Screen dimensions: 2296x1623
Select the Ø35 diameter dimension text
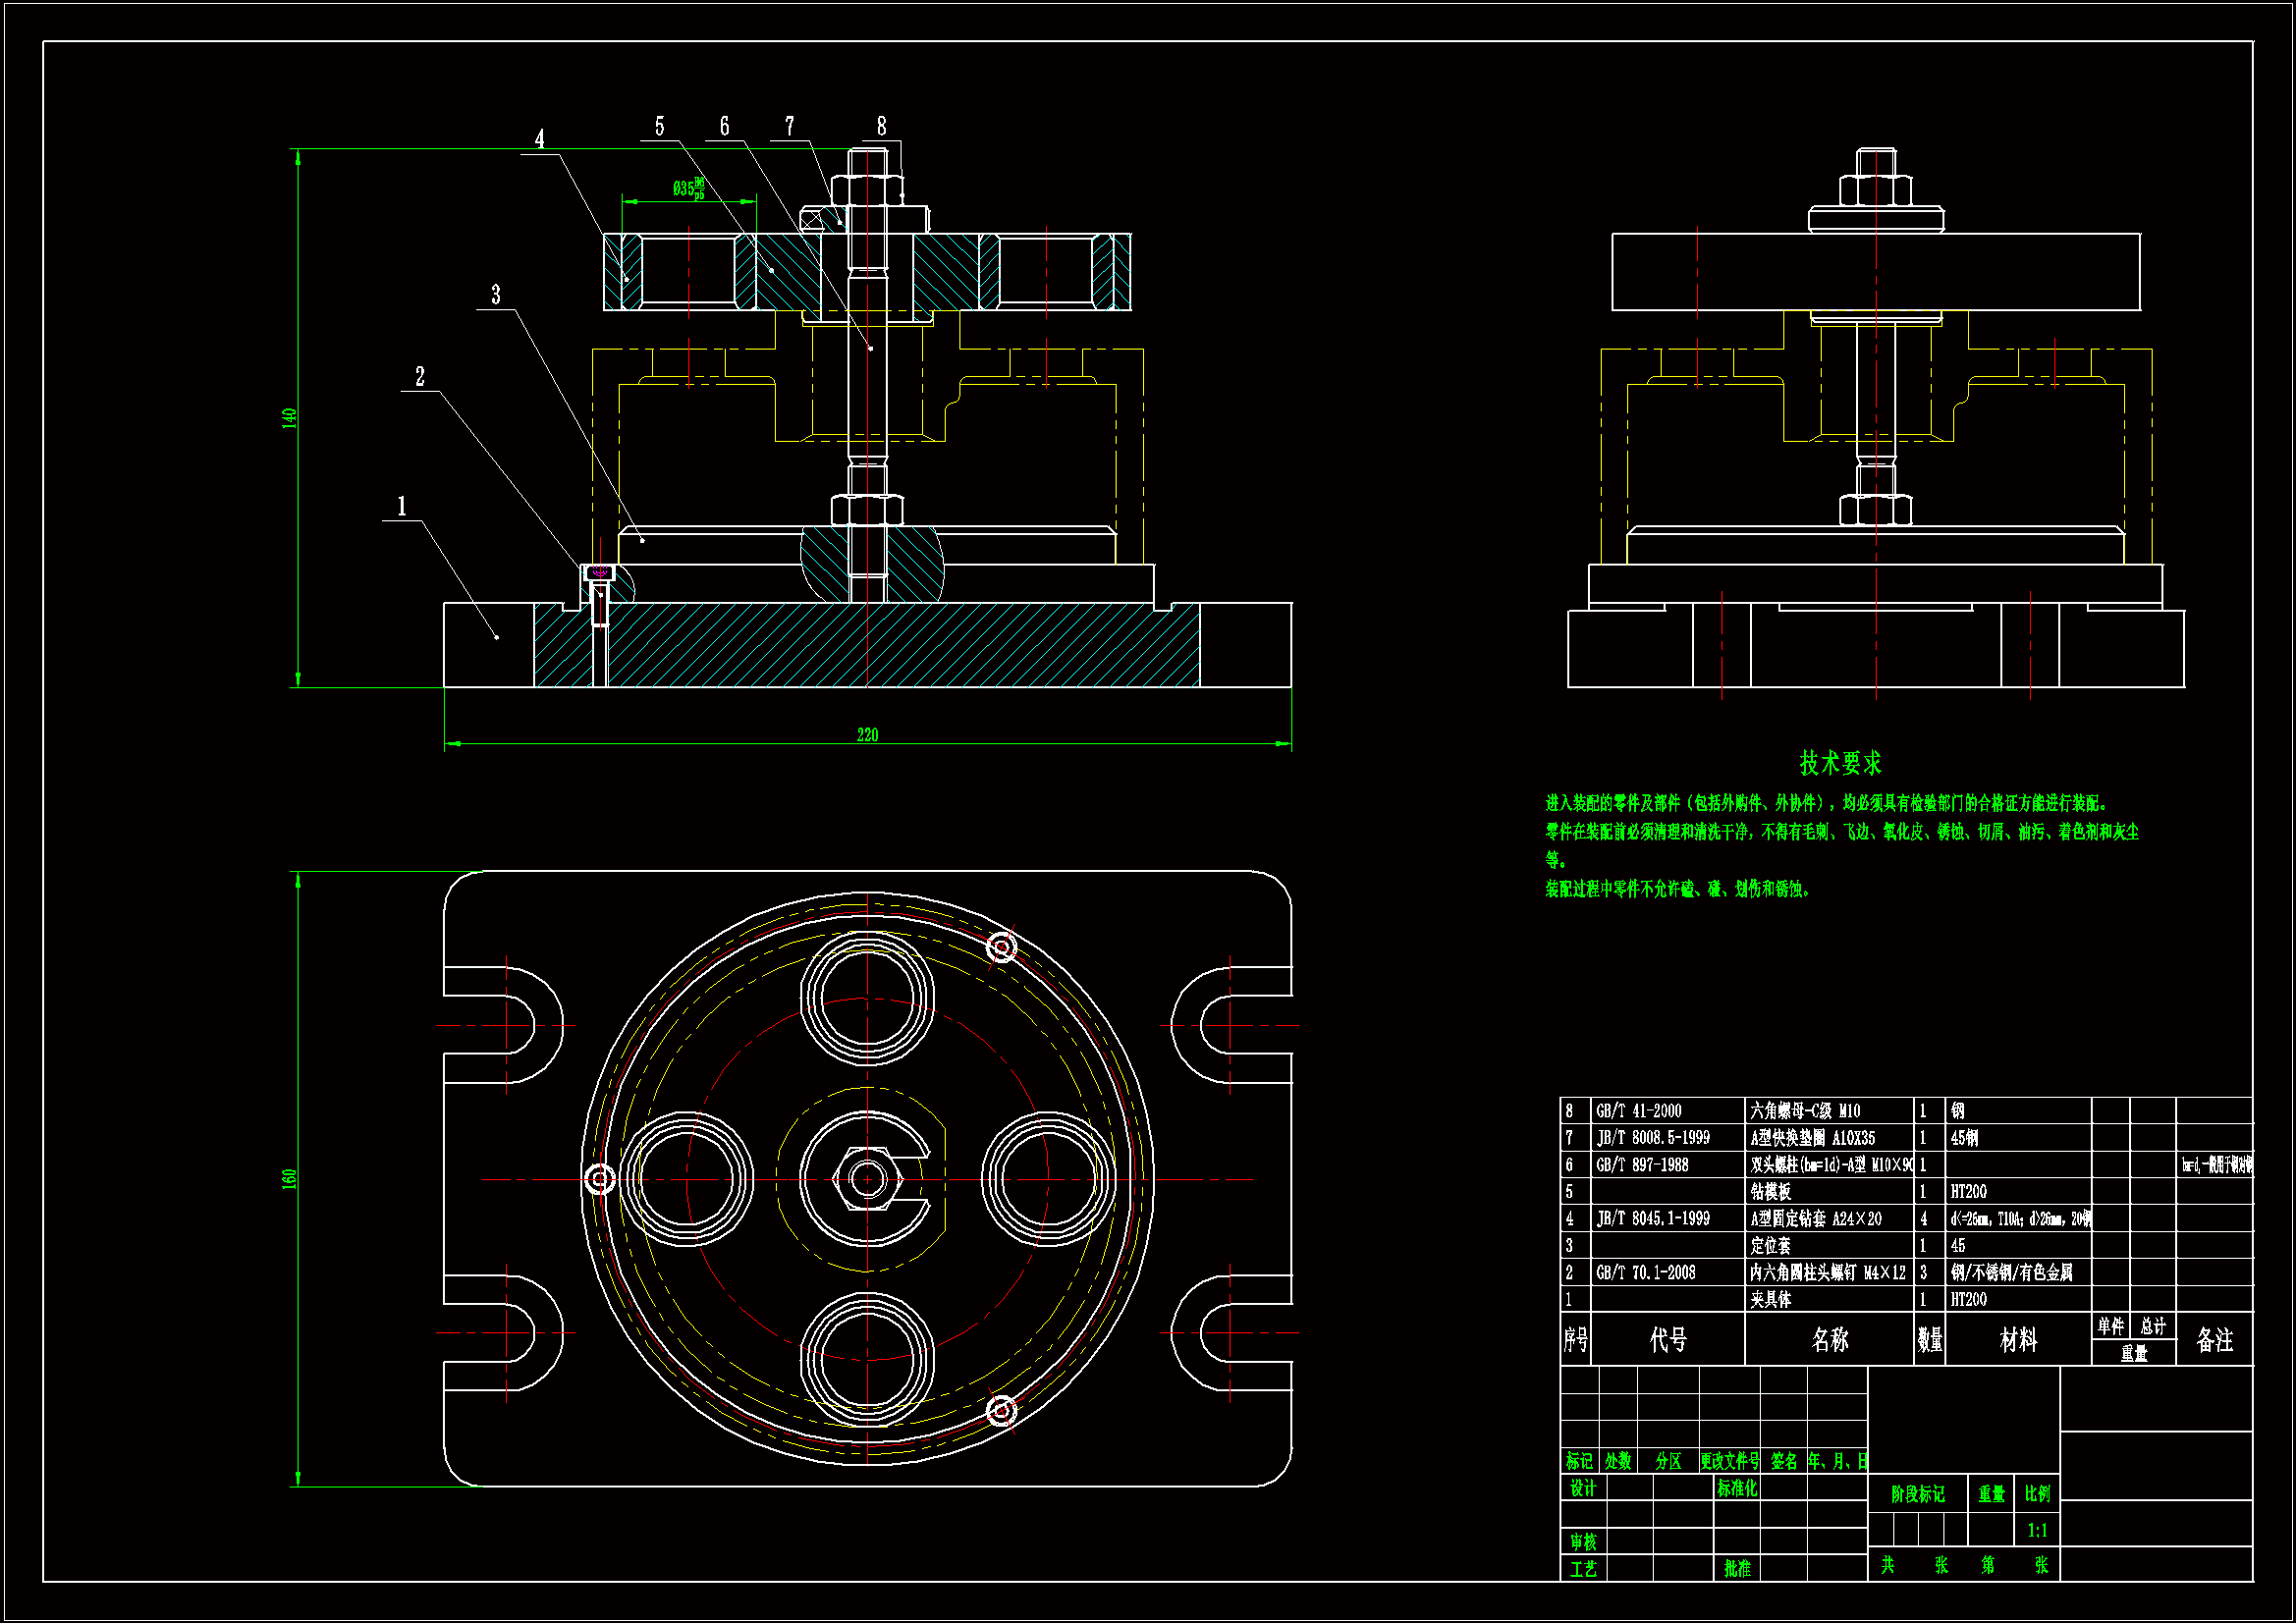pyautogui.click(x=688, y=188)
